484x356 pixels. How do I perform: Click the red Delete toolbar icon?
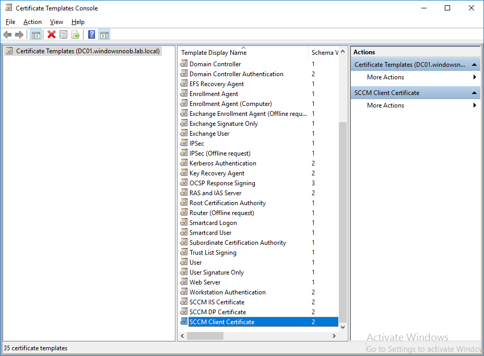click(x=52, y=34)
